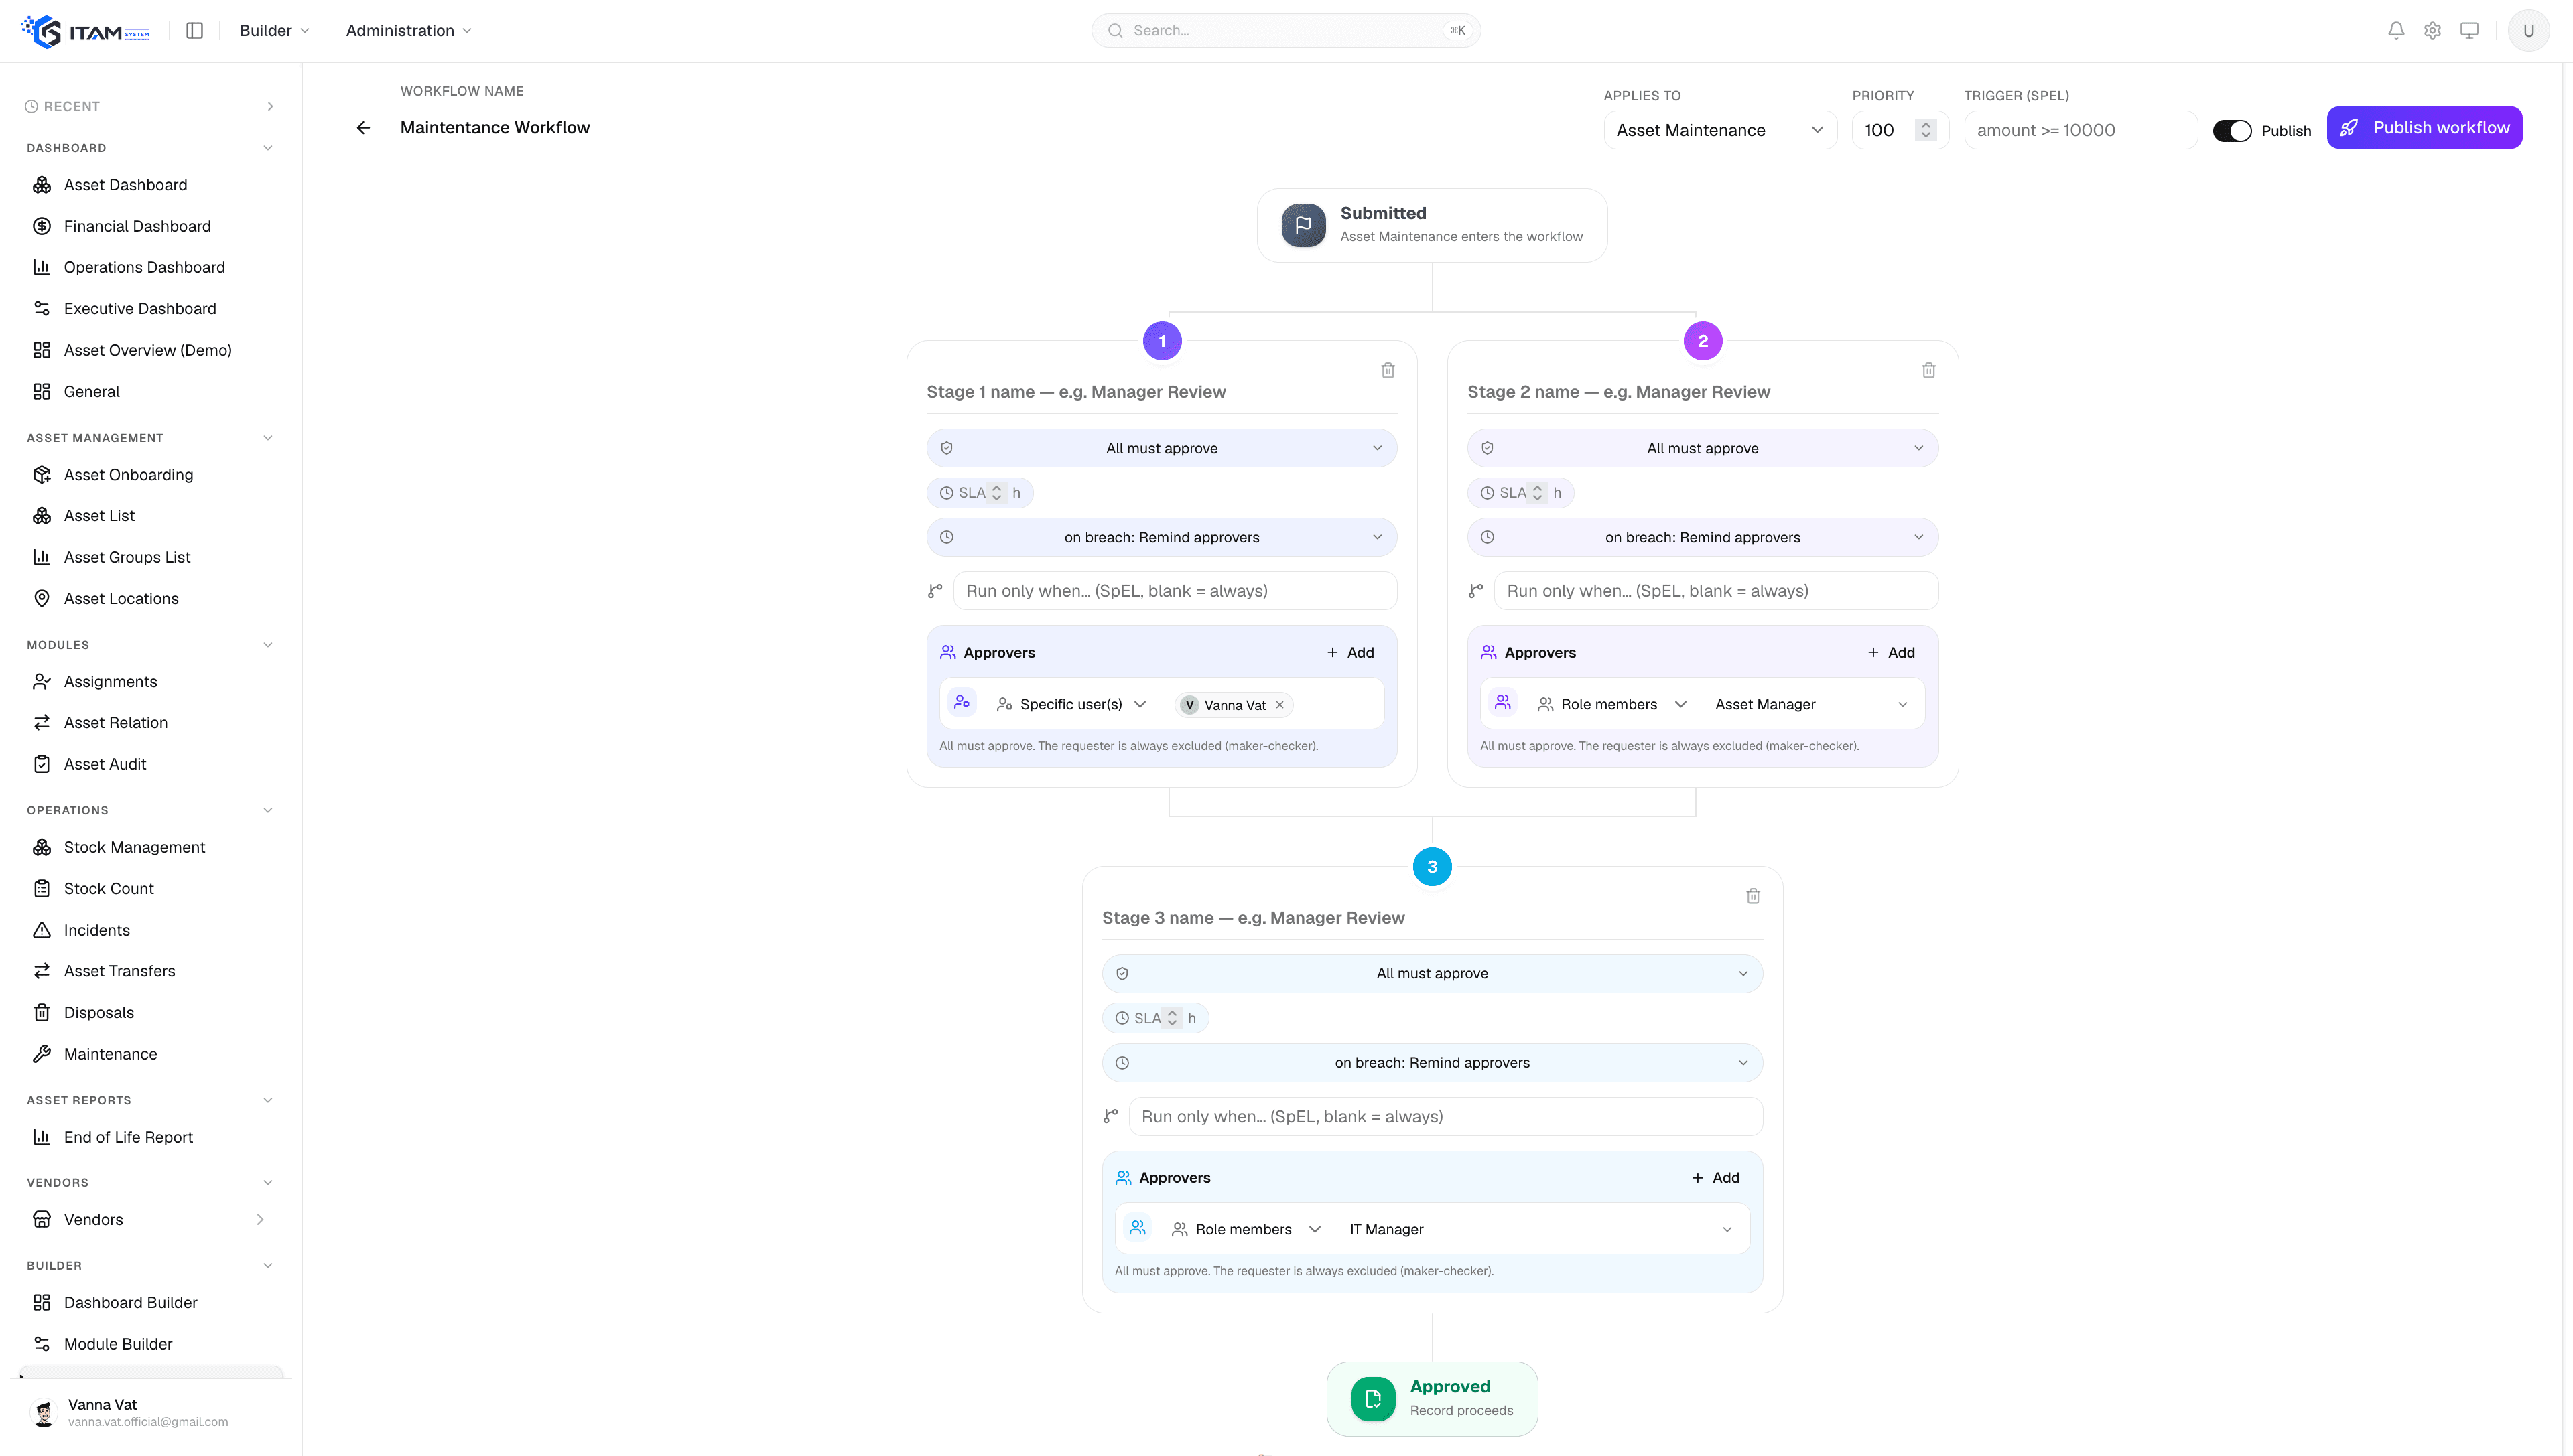Screen dimensions: 2573x1456
Task: Expand the Recent sidebar section
Action: pos(270,107)
